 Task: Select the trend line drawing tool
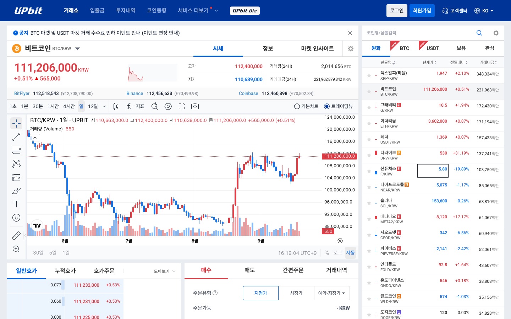pyautogui.click(x=16, y=137)
